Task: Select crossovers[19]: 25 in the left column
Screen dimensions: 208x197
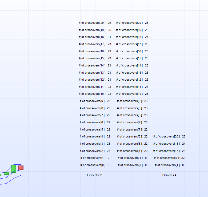Action: coord(95,30)
